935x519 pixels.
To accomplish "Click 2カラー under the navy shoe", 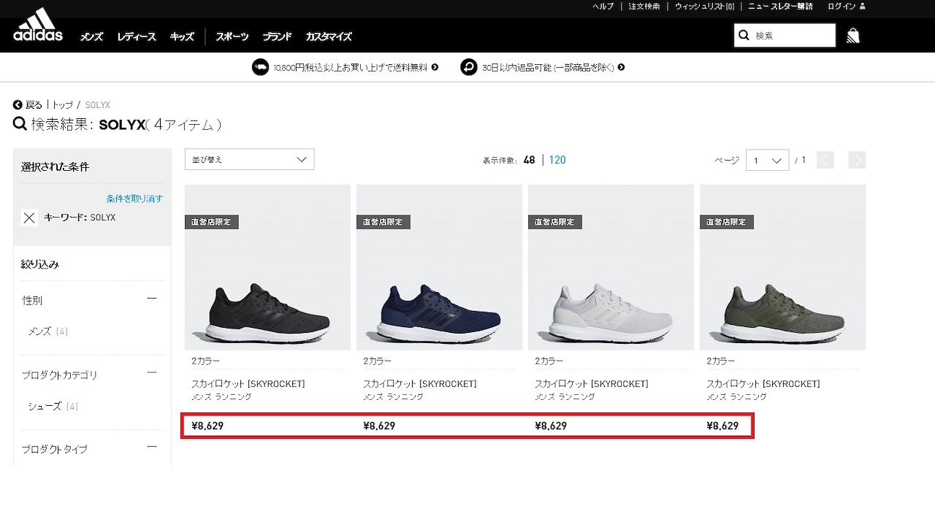I will (x=377, y=361).
